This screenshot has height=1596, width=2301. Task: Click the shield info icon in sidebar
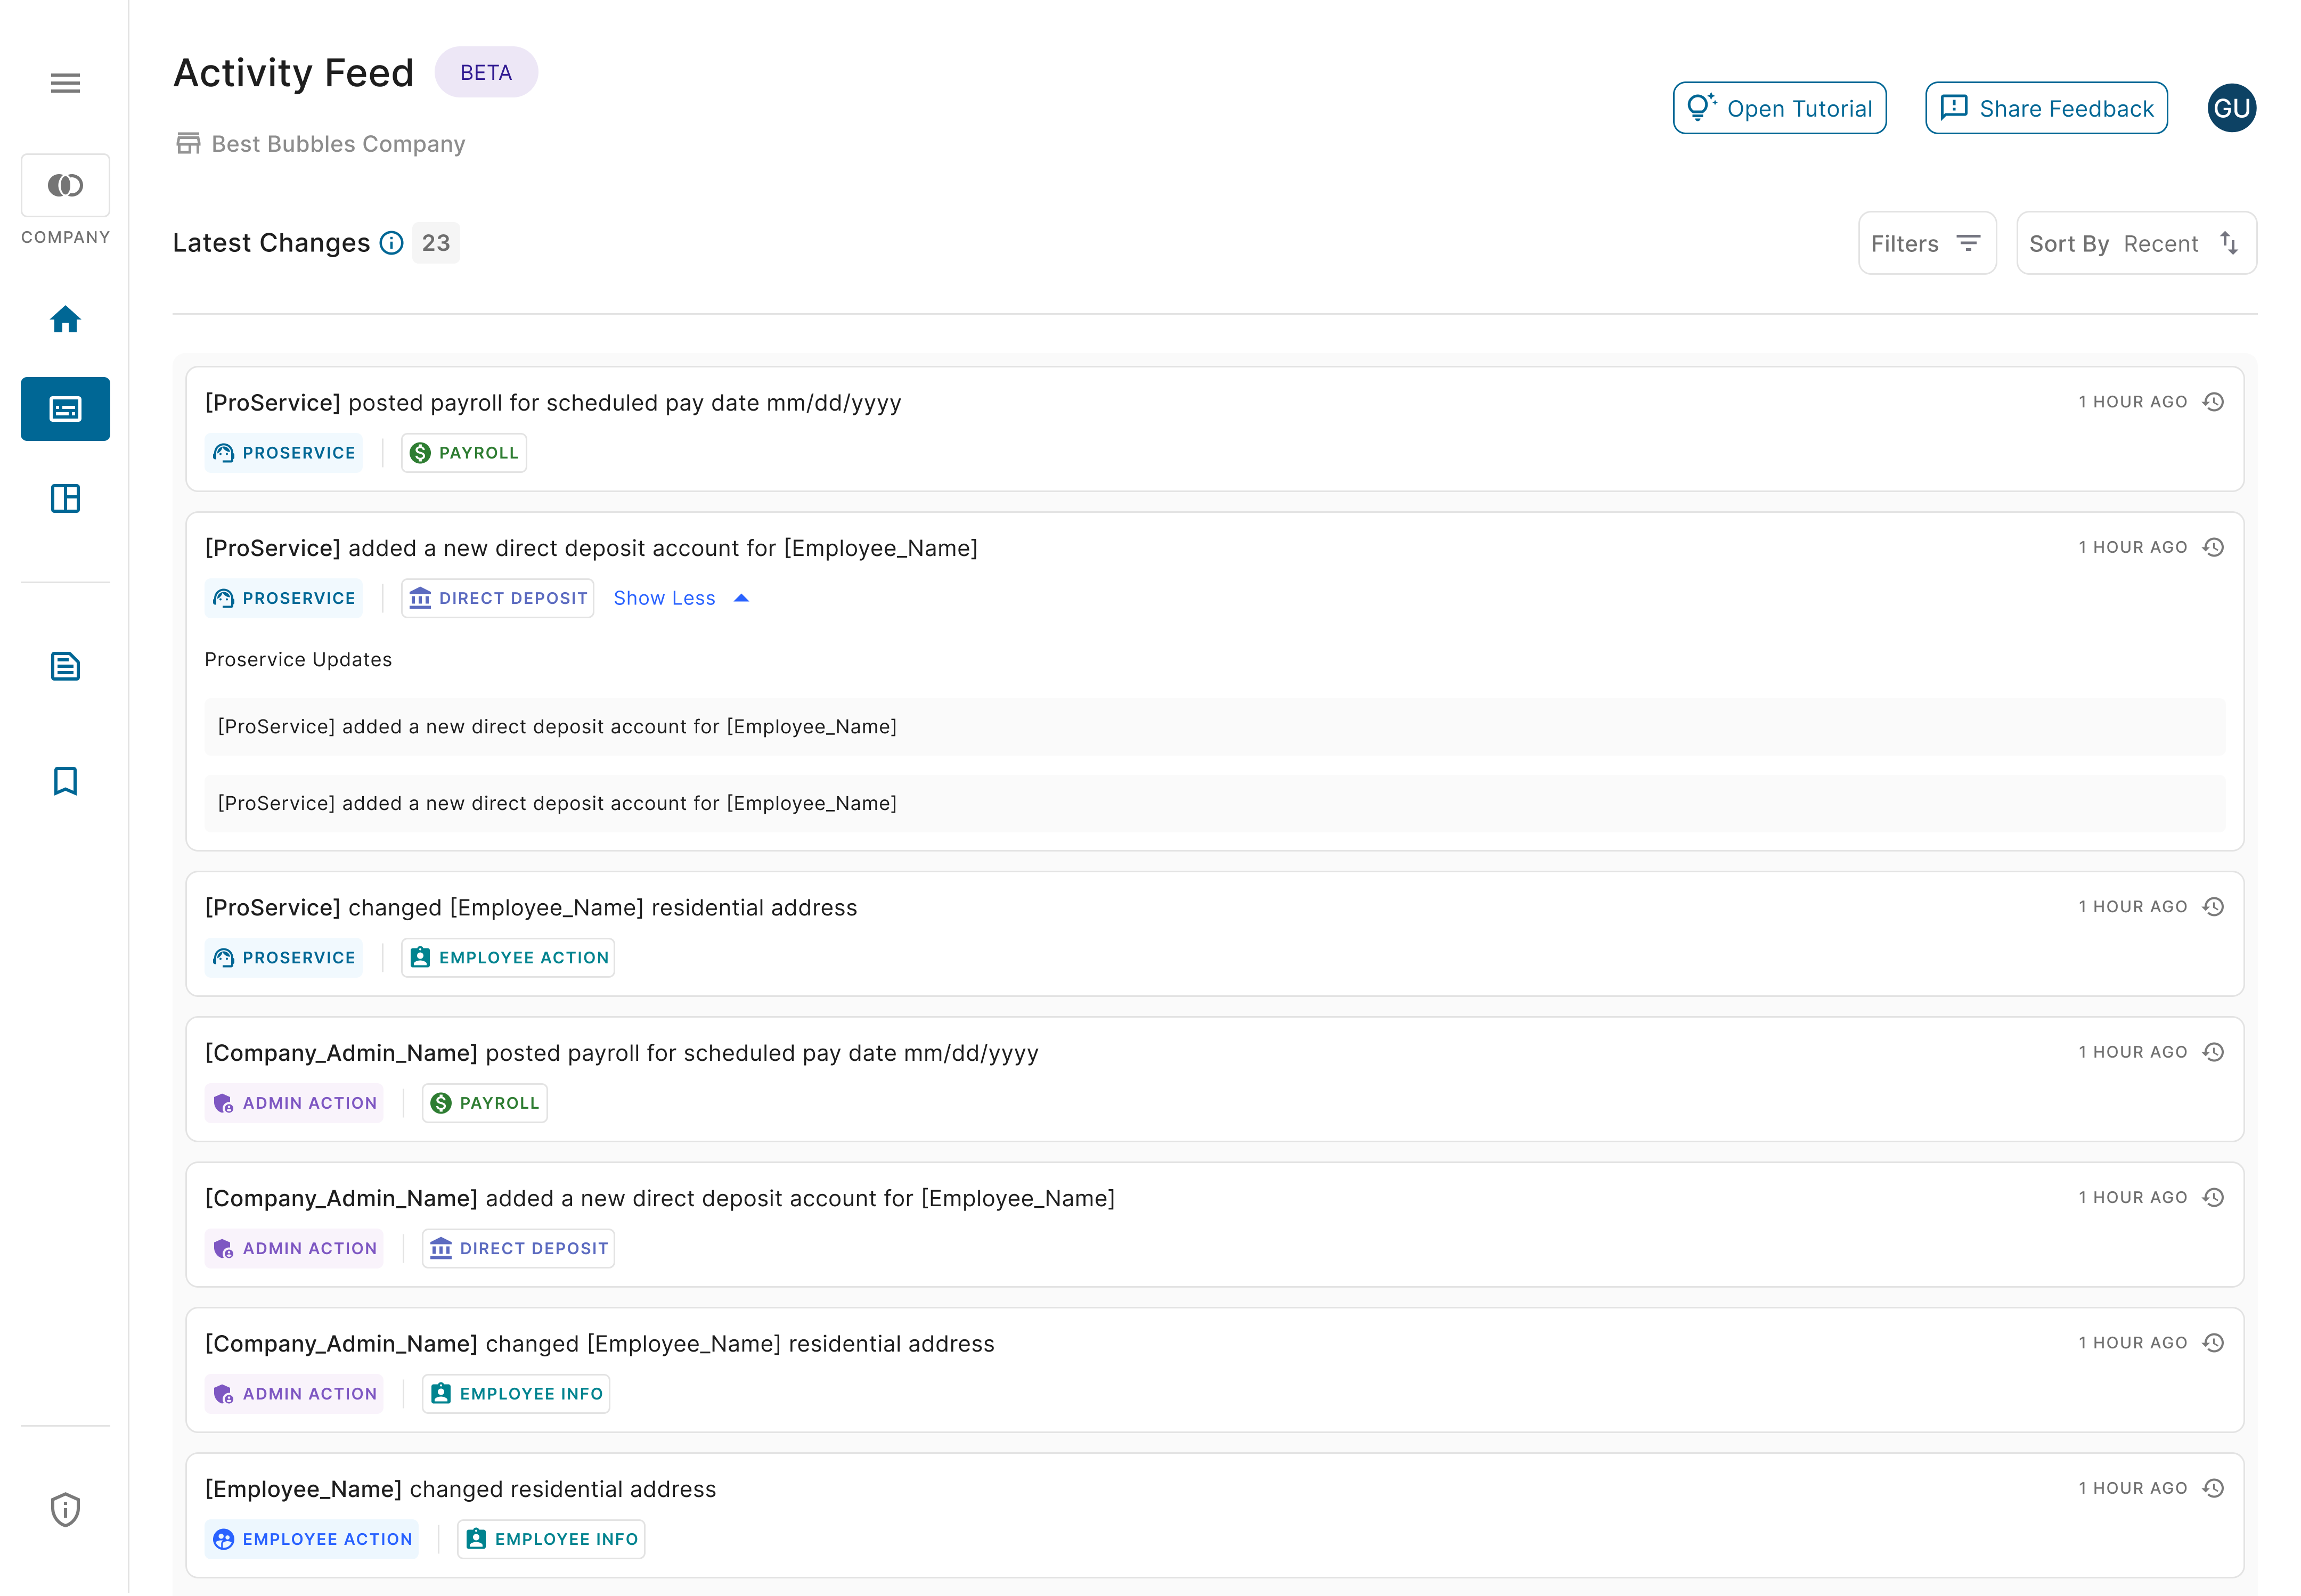65,1509
